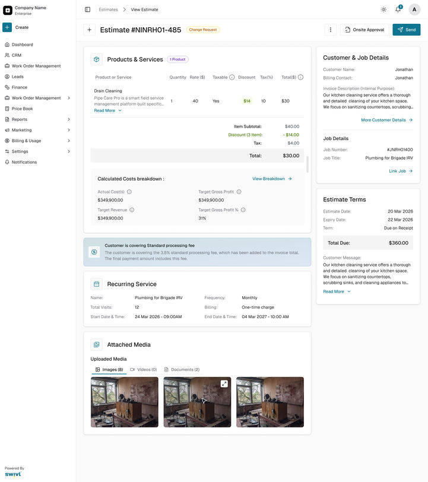Click the Reports document icon
428x482 pixels.
[7, 119]
